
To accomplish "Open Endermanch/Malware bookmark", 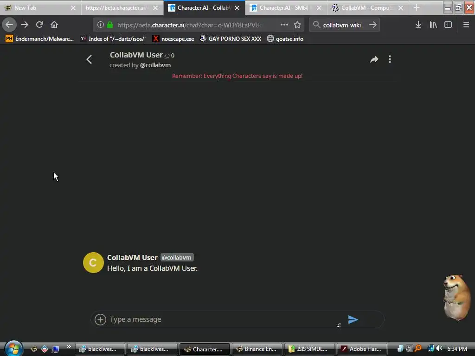I will coord(40,39).
